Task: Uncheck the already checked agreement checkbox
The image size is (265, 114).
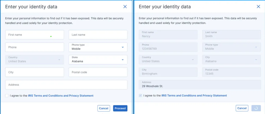Action: tap(140, 96)
